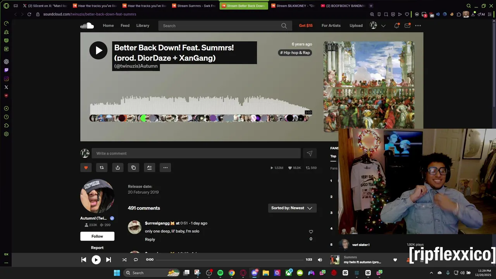This screenshot has width=496, height=279.
Task: Open sidebar Settings gear
Action: click(6, 134)
